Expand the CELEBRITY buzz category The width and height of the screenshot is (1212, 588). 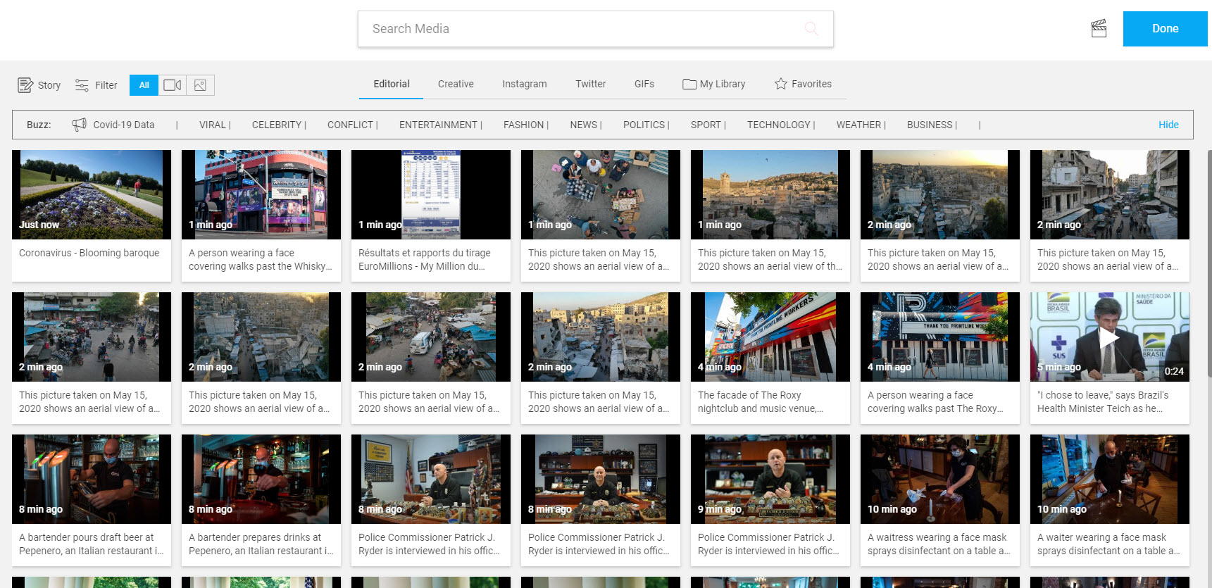click(x=278, y=125)
